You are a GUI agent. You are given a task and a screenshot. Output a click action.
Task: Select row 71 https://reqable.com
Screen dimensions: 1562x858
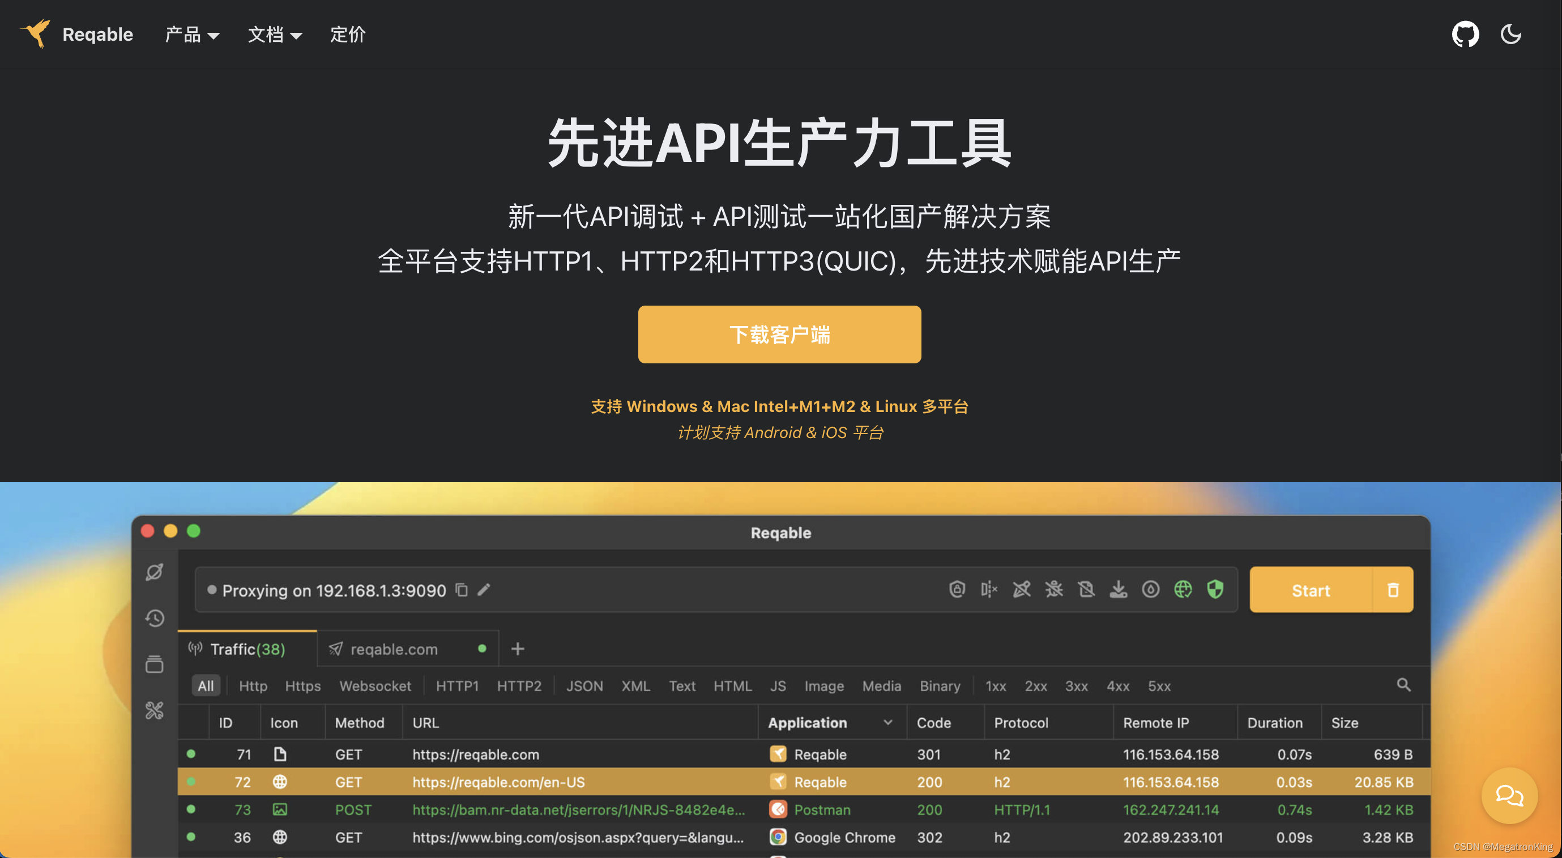804,754
